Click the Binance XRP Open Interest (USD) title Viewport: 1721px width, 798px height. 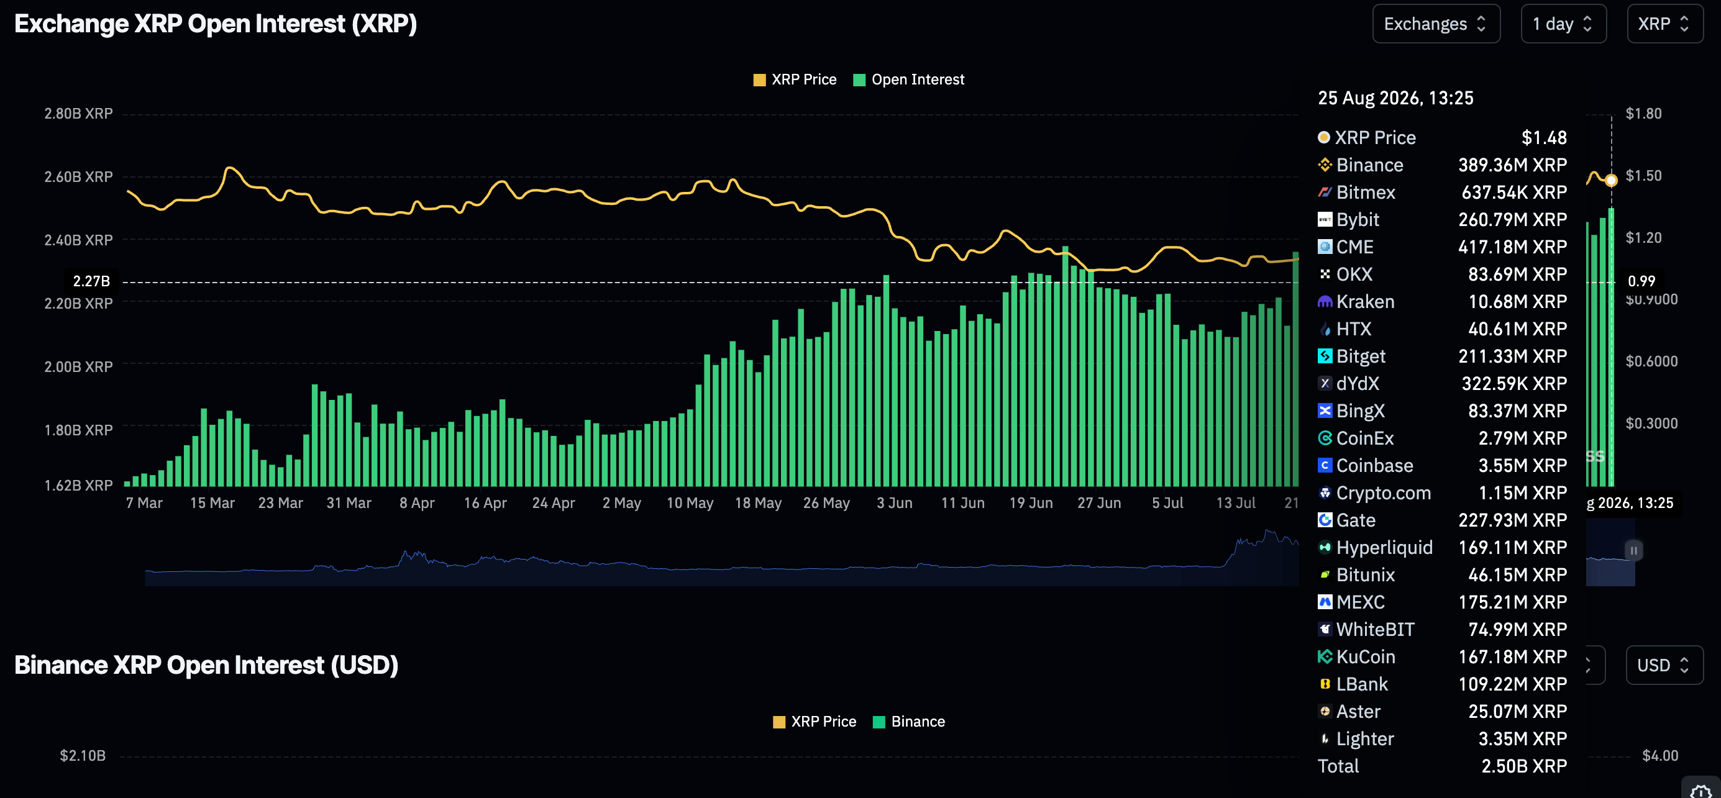[206, 665]
